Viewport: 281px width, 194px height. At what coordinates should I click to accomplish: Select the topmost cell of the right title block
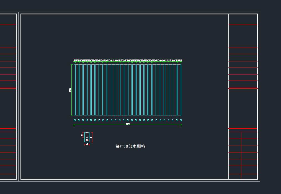(243, 19)
